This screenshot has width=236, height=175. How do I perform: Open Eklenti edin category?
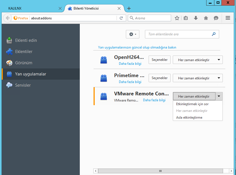[41, 40]
